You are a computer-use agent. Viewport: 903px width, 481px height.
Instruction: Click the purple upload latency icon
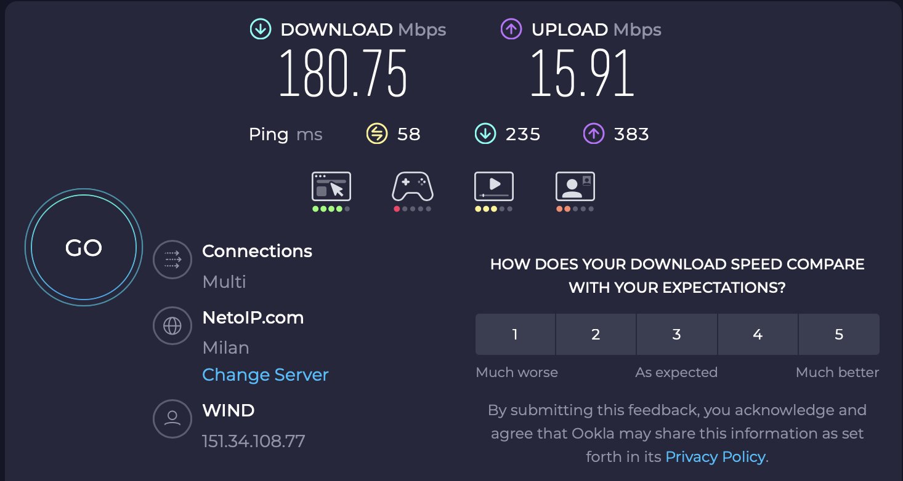point(594,134)
